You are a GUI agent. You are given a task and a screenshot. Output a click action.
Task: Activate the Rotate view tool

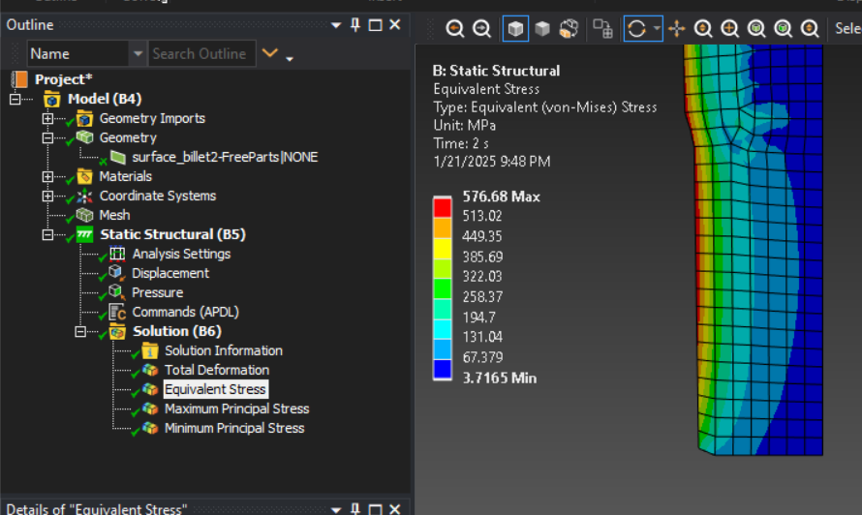pyautogui.click(x=636, y=29)
